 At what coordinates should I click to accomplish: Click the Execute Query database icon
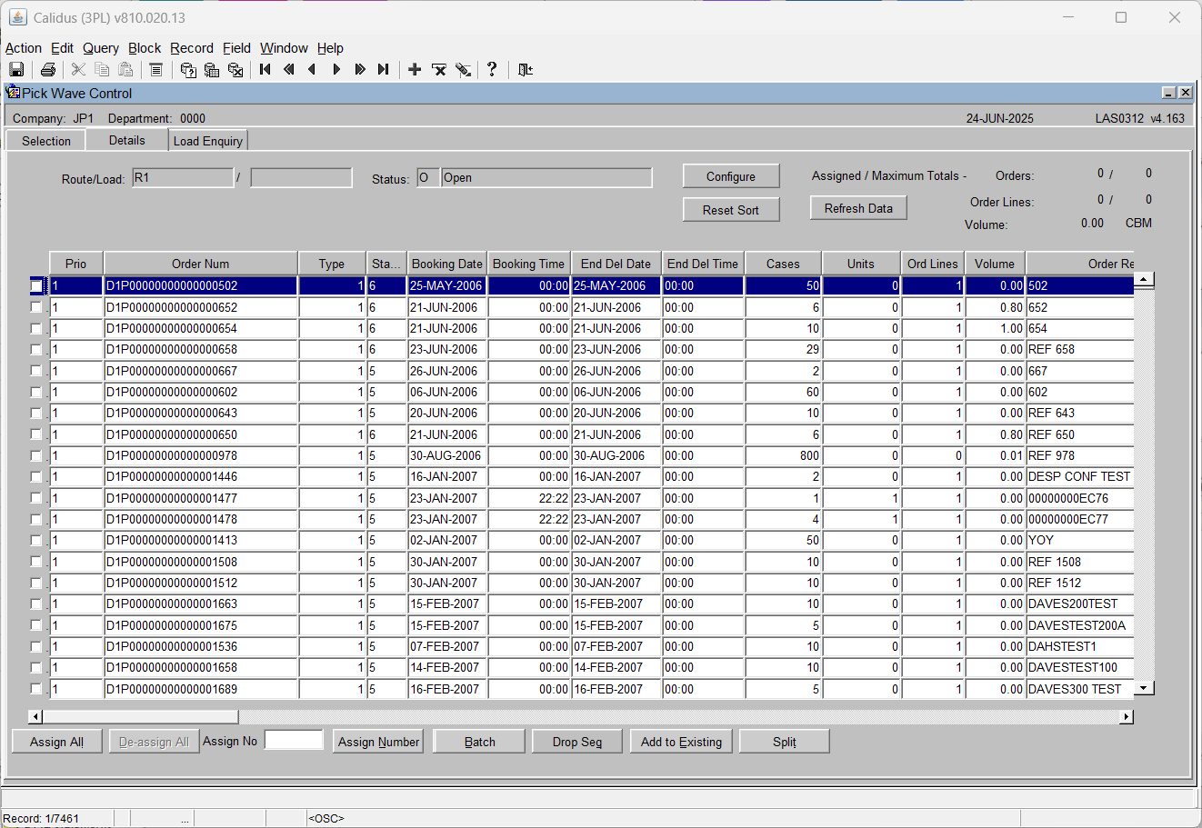[212, 70]
